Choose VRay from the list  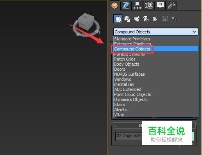click(156, 115)
